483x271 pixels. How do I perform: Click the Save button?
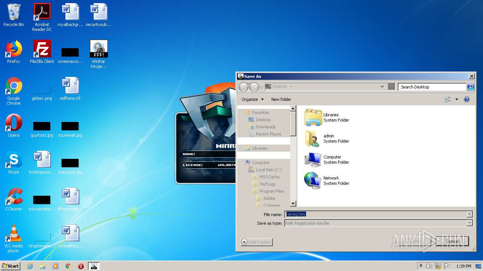click(x=415, y=241)
